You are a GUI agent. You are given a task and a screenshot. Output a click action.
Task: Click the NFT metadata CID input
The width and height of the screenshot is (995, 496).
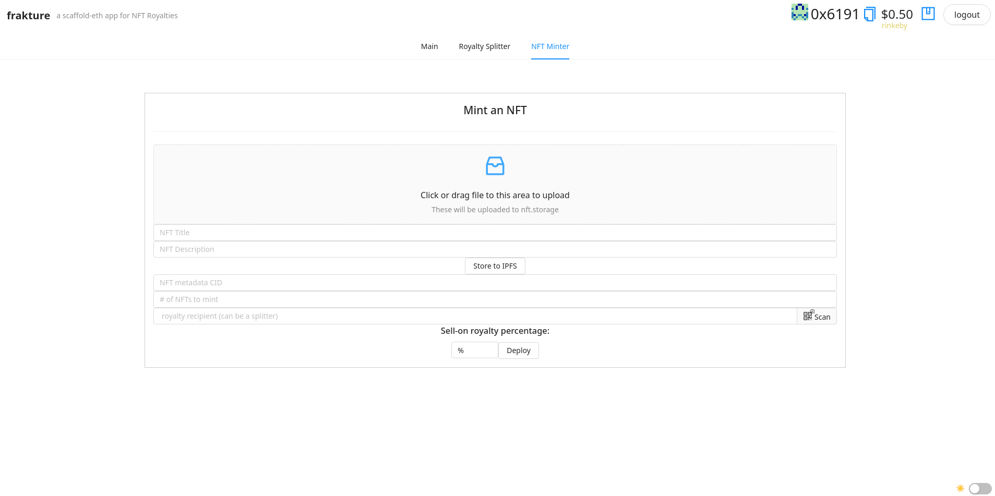495,283
